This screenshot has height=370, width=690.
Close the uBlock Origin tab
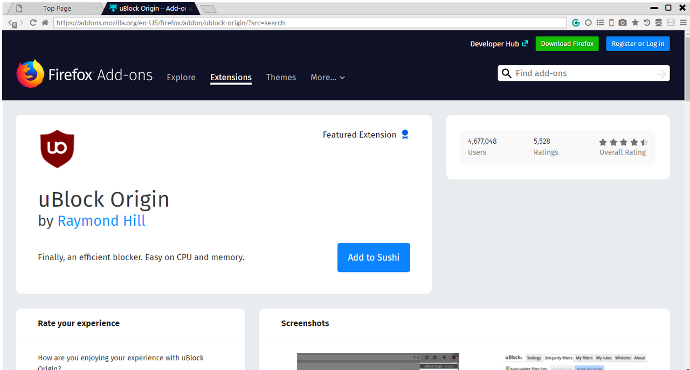190,9
